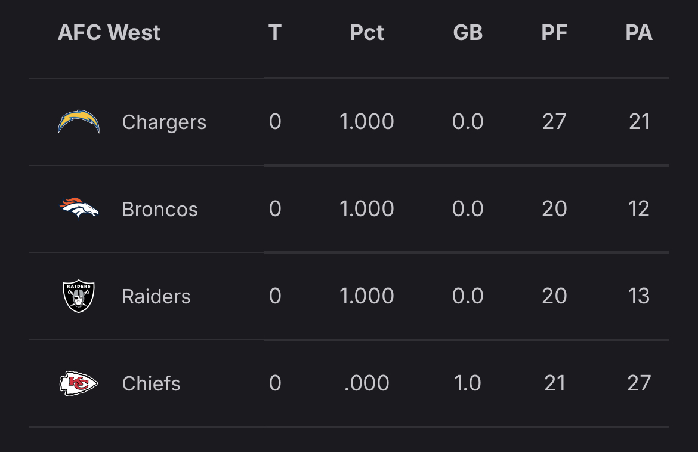Click Broncos points against value 12
Viewport: 698px width, 452px height.
click(639, 209)
